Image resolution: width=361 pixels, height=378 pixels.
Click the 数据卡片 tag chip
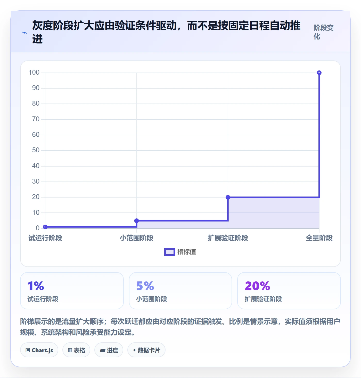coord(146,350)
